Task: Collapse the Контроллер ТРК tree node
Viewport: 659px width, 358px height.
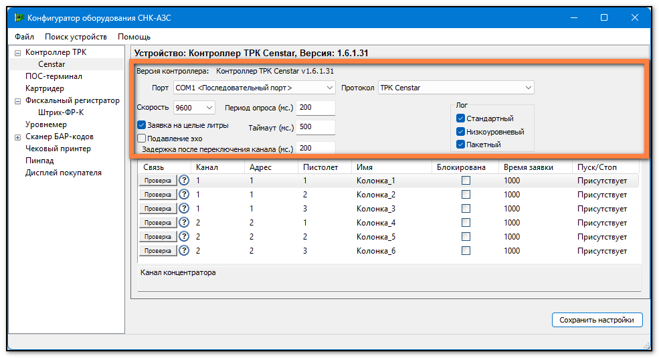Action: pyautogui.click(x=17, y=52)
